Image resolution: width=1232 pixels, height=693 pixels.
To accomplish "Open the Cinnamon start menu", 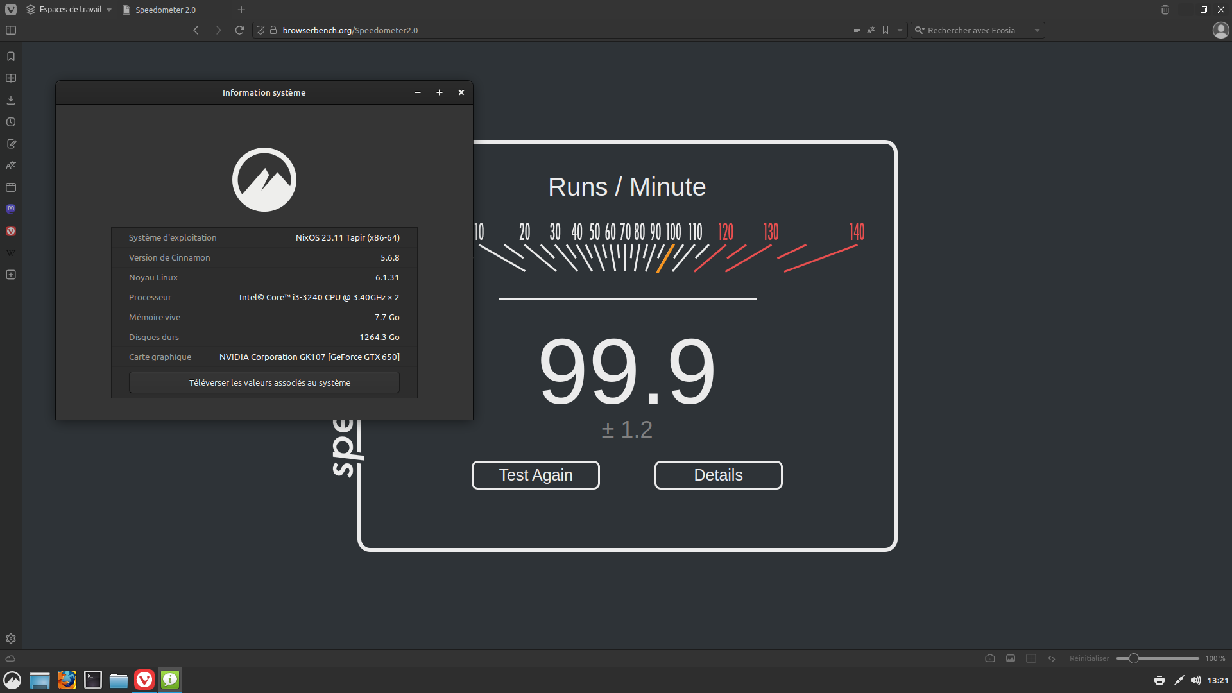I will click(x=12, y=680).
